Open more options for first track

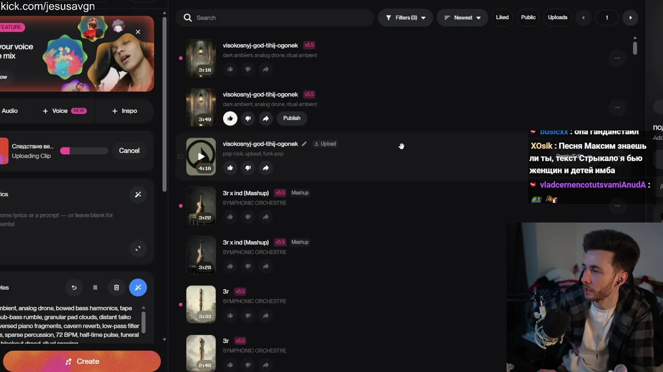coord(617,58)
